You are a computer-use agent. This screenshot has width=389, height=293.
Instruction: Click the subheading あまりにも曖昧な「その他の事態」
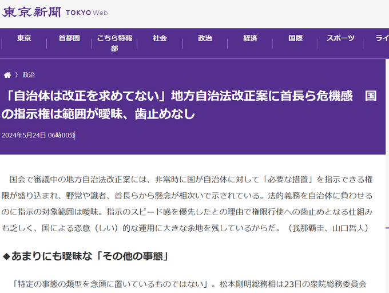tap(86, 256)
